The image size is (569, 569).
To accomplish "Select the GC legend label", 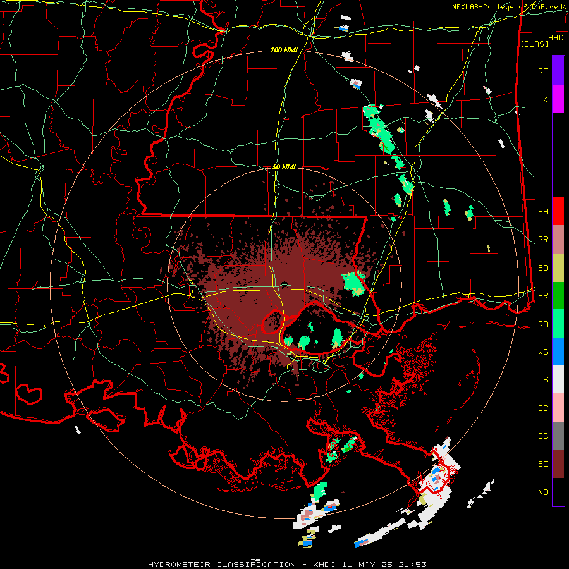I will click(542, 436).
